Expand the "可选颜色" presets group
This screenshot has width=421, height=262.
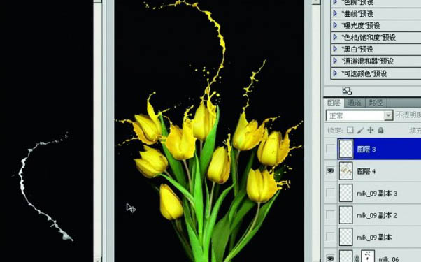coord(335,73)
